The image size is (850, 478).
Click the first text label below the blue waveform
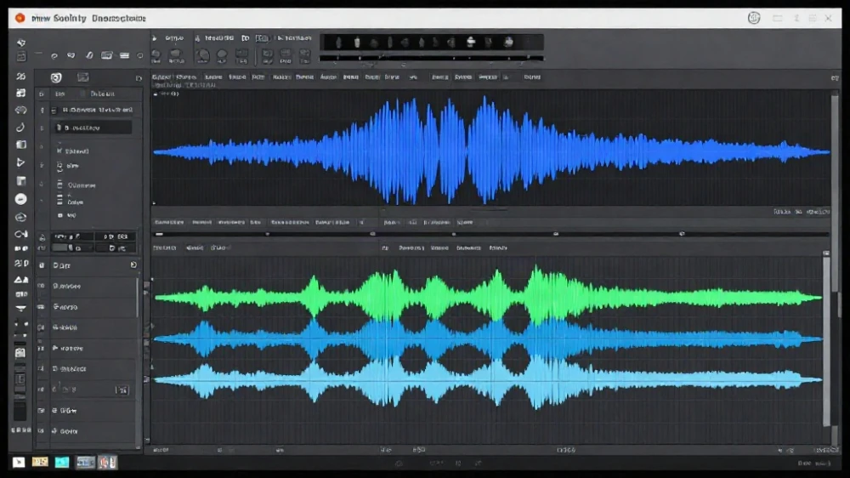(x=169, y=223)
